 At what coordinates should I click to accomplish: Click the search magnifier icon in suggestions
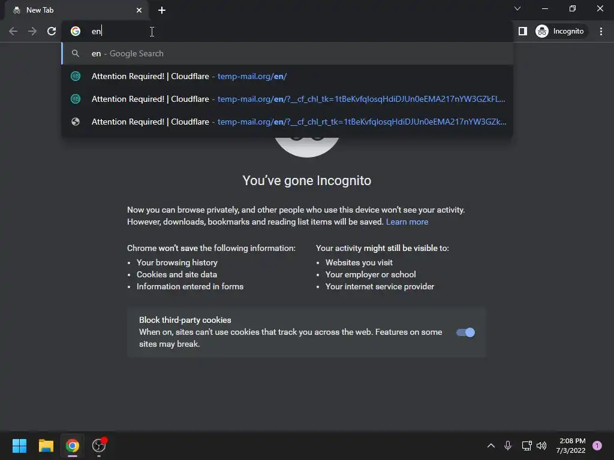pos(76,53)
